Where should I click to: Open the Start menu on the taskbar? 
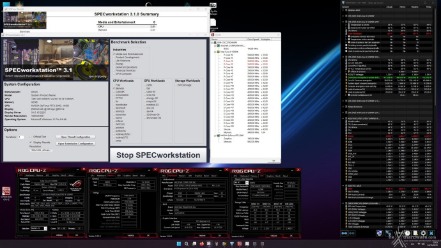point(179,244)
